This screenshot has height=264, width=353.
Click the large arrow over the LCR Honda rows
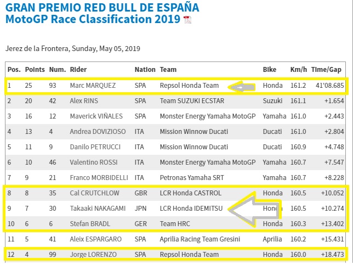click(x=254, y=209)
